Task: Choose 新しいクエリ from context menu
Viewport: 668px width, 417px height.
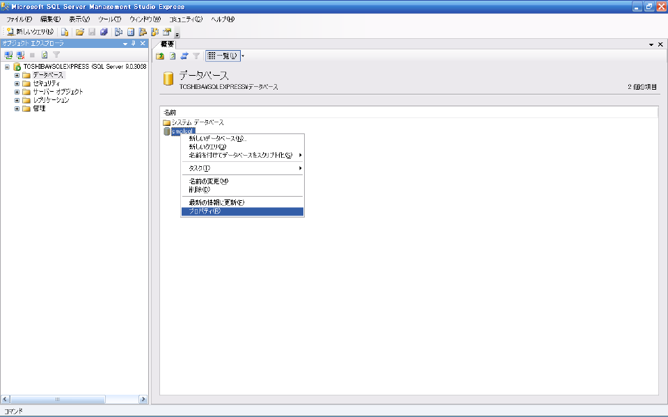Action: 242,147
